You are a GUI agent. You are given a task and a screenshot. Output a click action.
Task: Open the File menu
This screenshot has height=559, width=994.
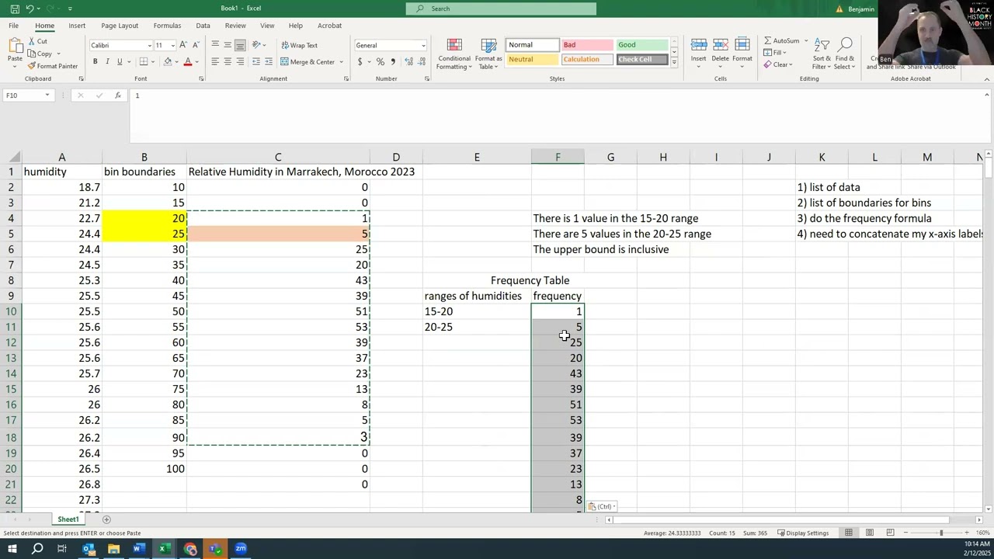click(14, 26)
